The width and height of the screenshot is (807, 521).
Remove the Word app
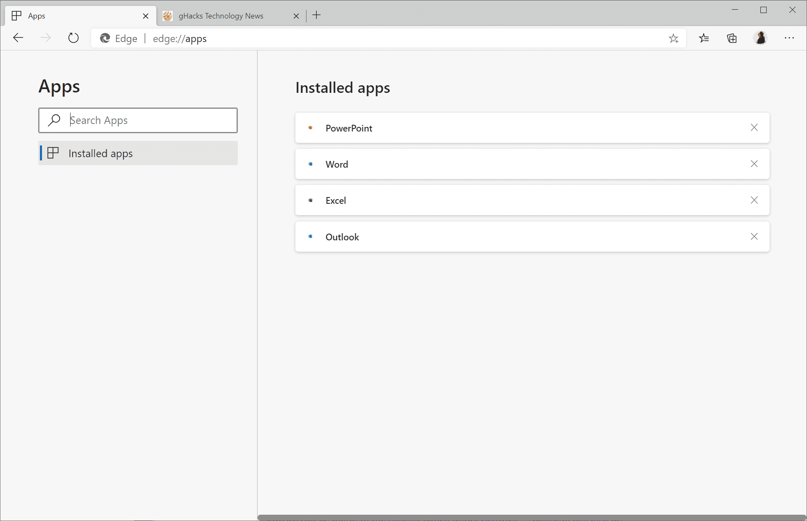[754, 164]
